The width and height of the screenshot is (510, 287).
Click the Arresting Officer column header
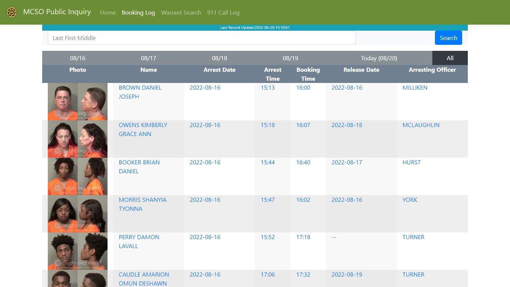pyautogui.click(x=432, y=70)
